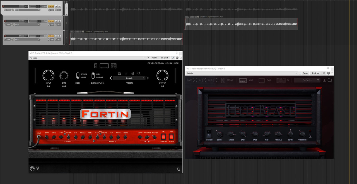Open track 3 input IN 10 dropdown
Screen dimensions: 357x184
pos(28,40)
